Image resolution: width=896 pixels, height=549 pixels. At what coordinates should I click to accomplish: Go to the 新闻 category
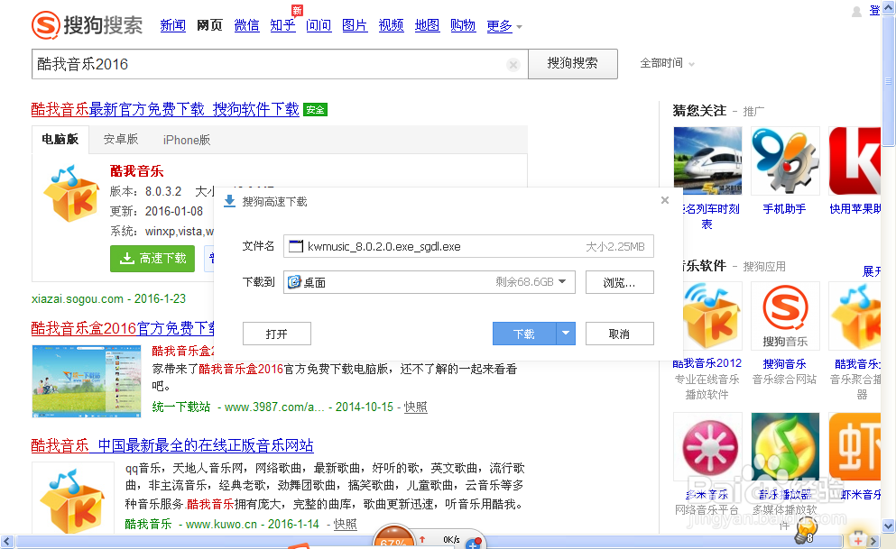[x=172, y=25]
